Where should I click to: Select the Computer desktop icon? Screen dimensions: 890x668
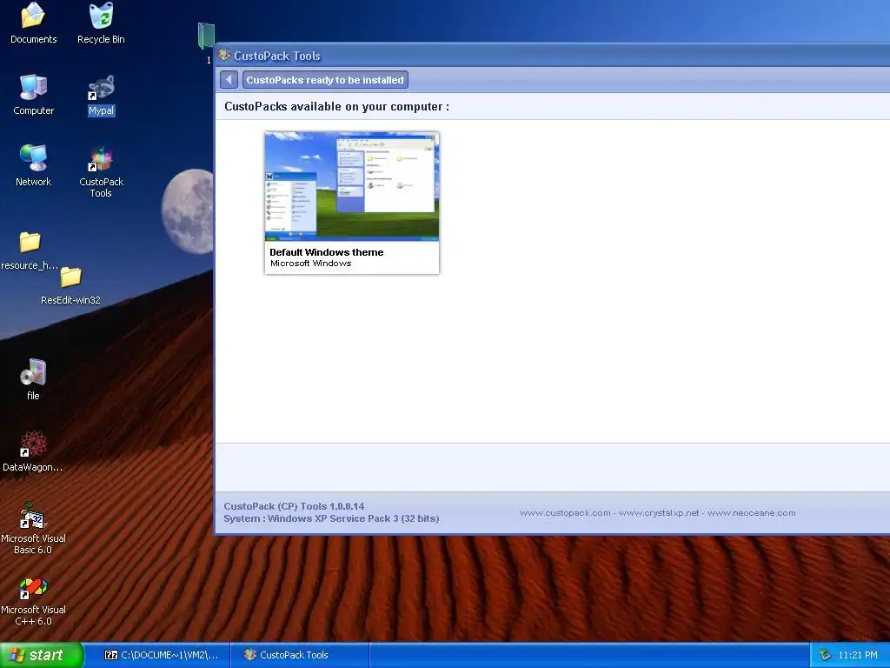tap(33, 94)
